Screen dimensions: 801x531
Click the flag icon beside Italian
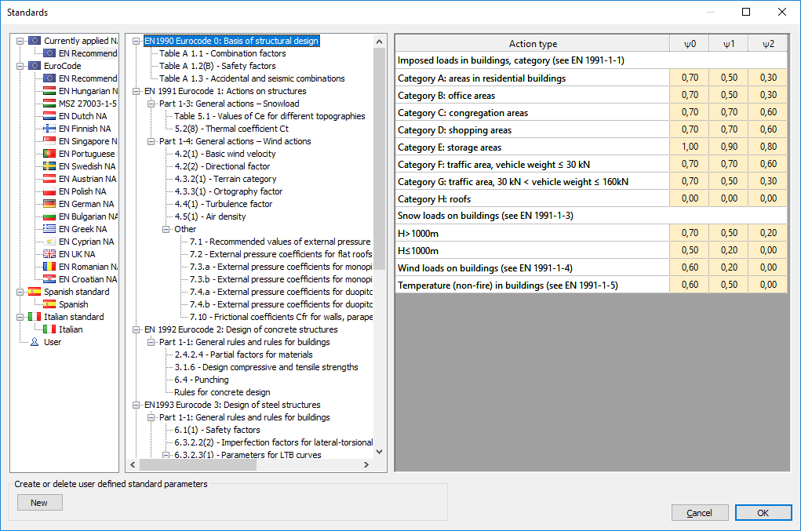(x=49, y=329)
